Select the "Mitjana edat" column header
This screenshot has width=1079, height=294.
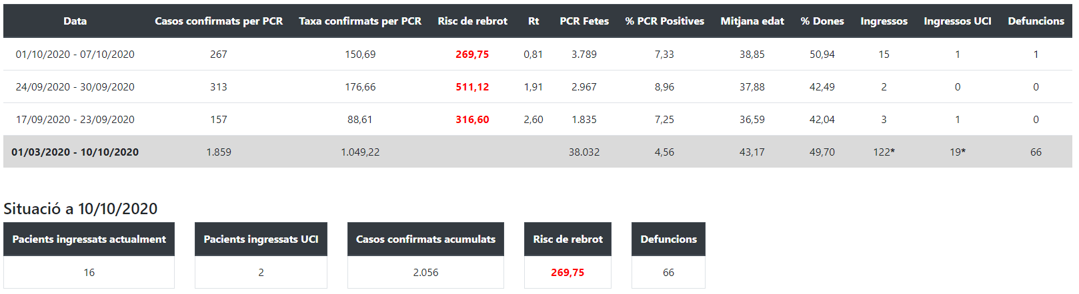(x=752, y=21)
